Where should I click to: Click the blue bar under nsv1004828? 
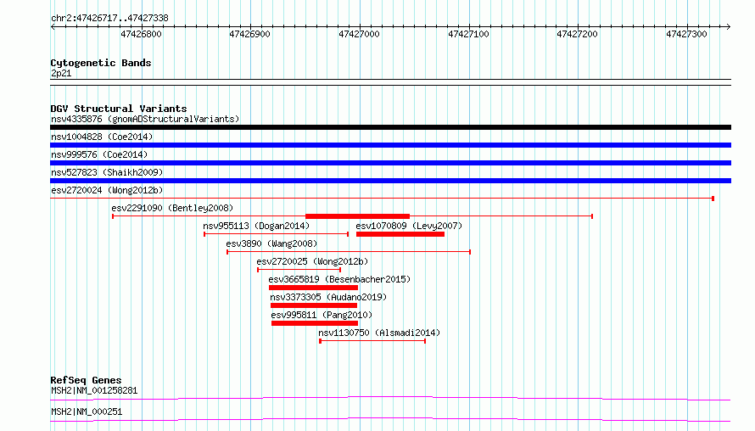[x=390, y=145]
